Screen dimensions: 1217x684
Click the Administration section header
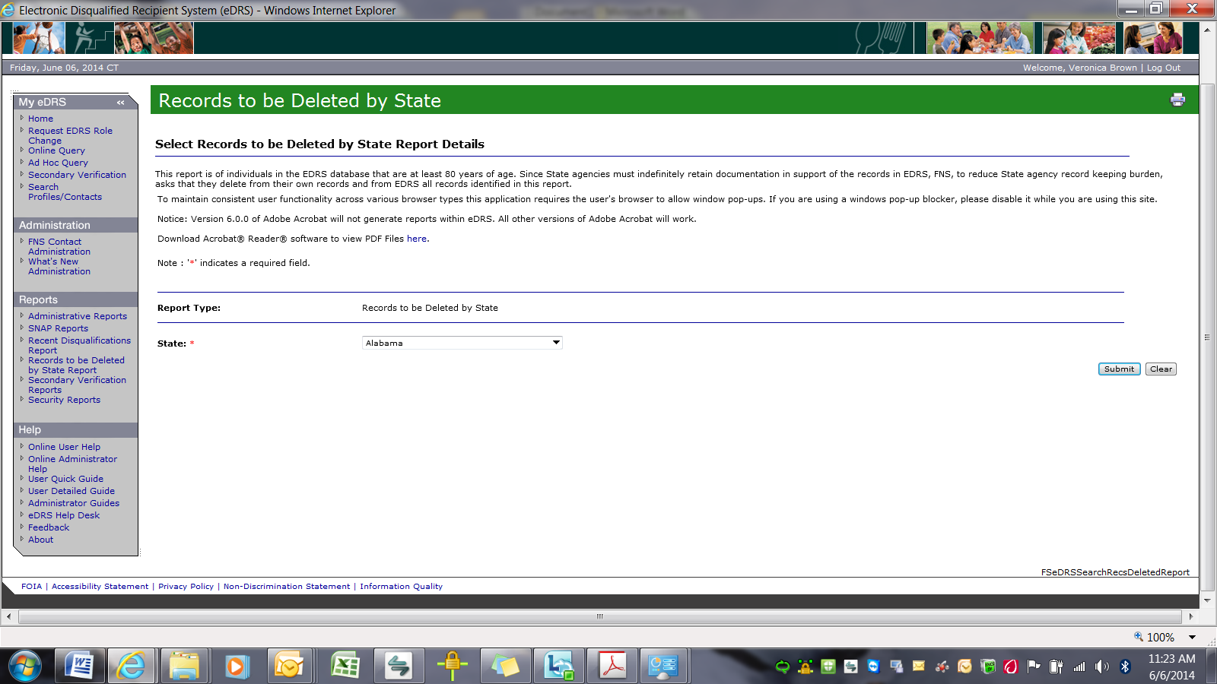coord(75,225)
